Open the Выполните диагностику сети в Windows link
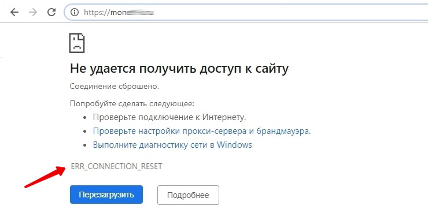428x213 pixels. tap(172, 145)
